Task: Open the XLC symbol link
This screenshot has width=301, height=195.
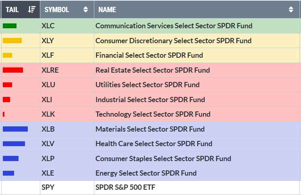Action: (x=48, y=26)
